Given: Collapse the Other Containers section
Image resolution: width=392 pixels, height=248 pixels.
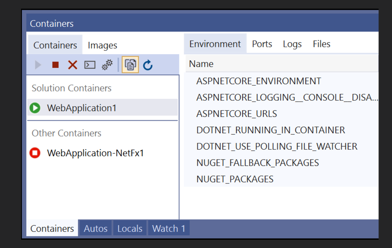Looking at the screenshot, I should 66,133.
